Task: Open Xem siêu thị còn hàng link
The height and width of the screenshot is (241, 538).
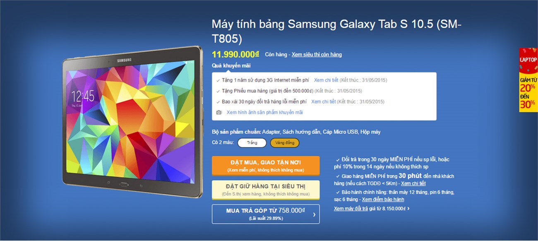Action: point(317,55)
